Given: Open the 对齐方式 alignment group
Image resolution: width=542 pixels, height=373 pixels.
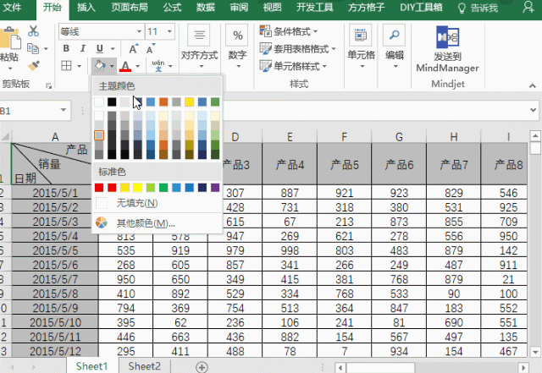Looking at the screenshot, I should [200, 47].
